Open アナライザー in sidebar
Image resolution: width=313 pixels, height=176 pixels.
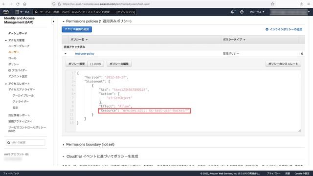pyautogui.click(x=21, y=102)
